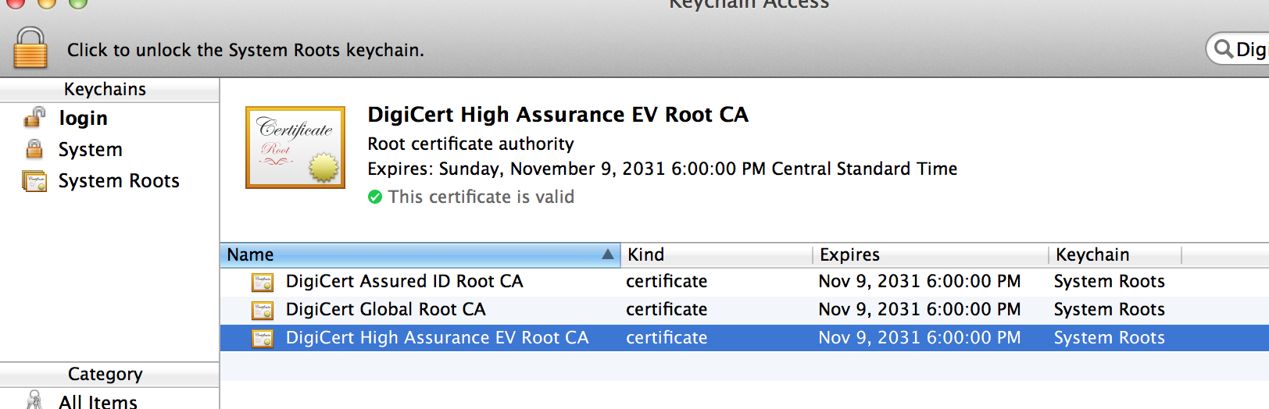Click Kind cell of DigiCert High Assurance row
This screenshot has width=1269, height=409.
click(x=667, y=338)
